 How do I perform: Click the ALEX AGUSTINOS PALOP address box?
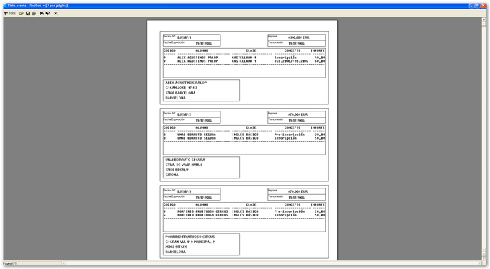tap(201, 90)
